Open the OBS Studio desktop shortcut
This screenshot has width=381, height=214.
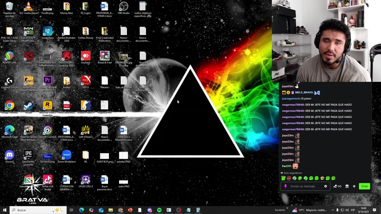coord(124,8)
